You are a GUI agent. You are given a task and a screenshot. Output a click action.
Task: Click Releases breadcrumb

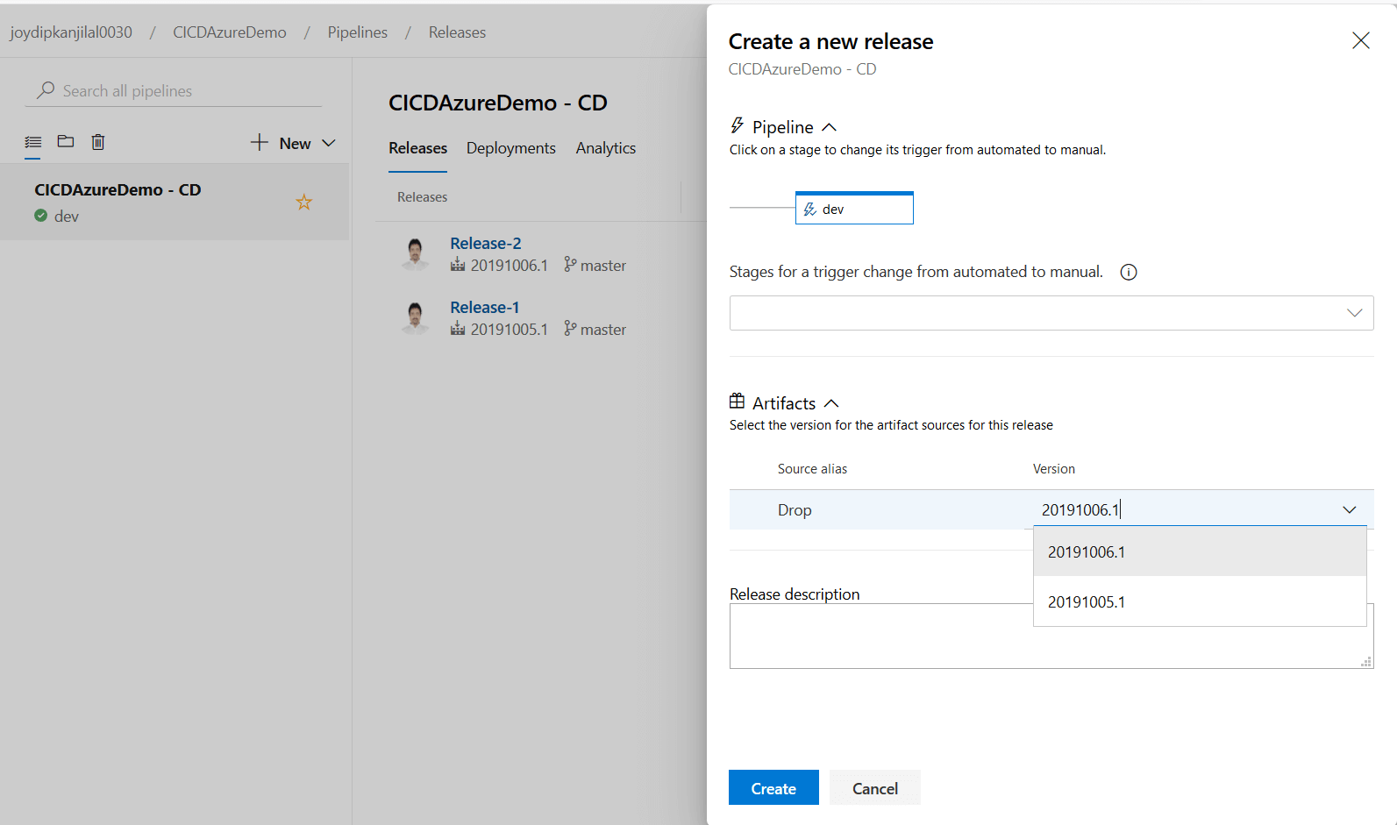pyautogui.click(x=457, y=32)
